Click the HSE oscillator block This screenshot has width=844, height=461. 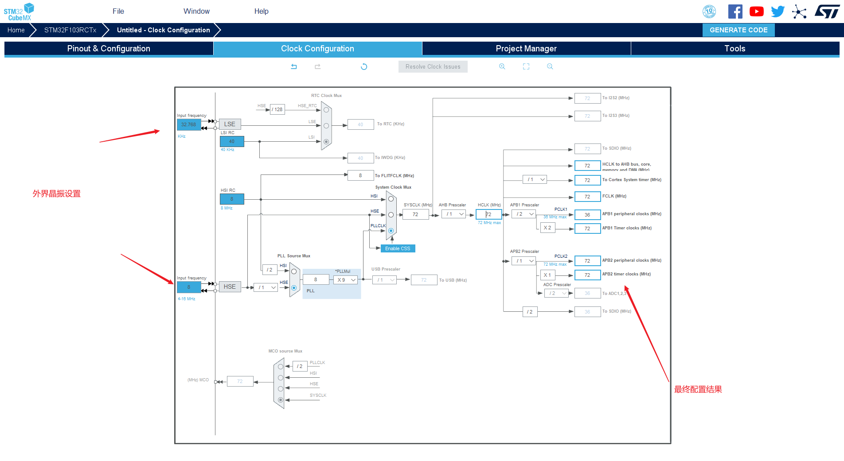[x=230, y=287]
